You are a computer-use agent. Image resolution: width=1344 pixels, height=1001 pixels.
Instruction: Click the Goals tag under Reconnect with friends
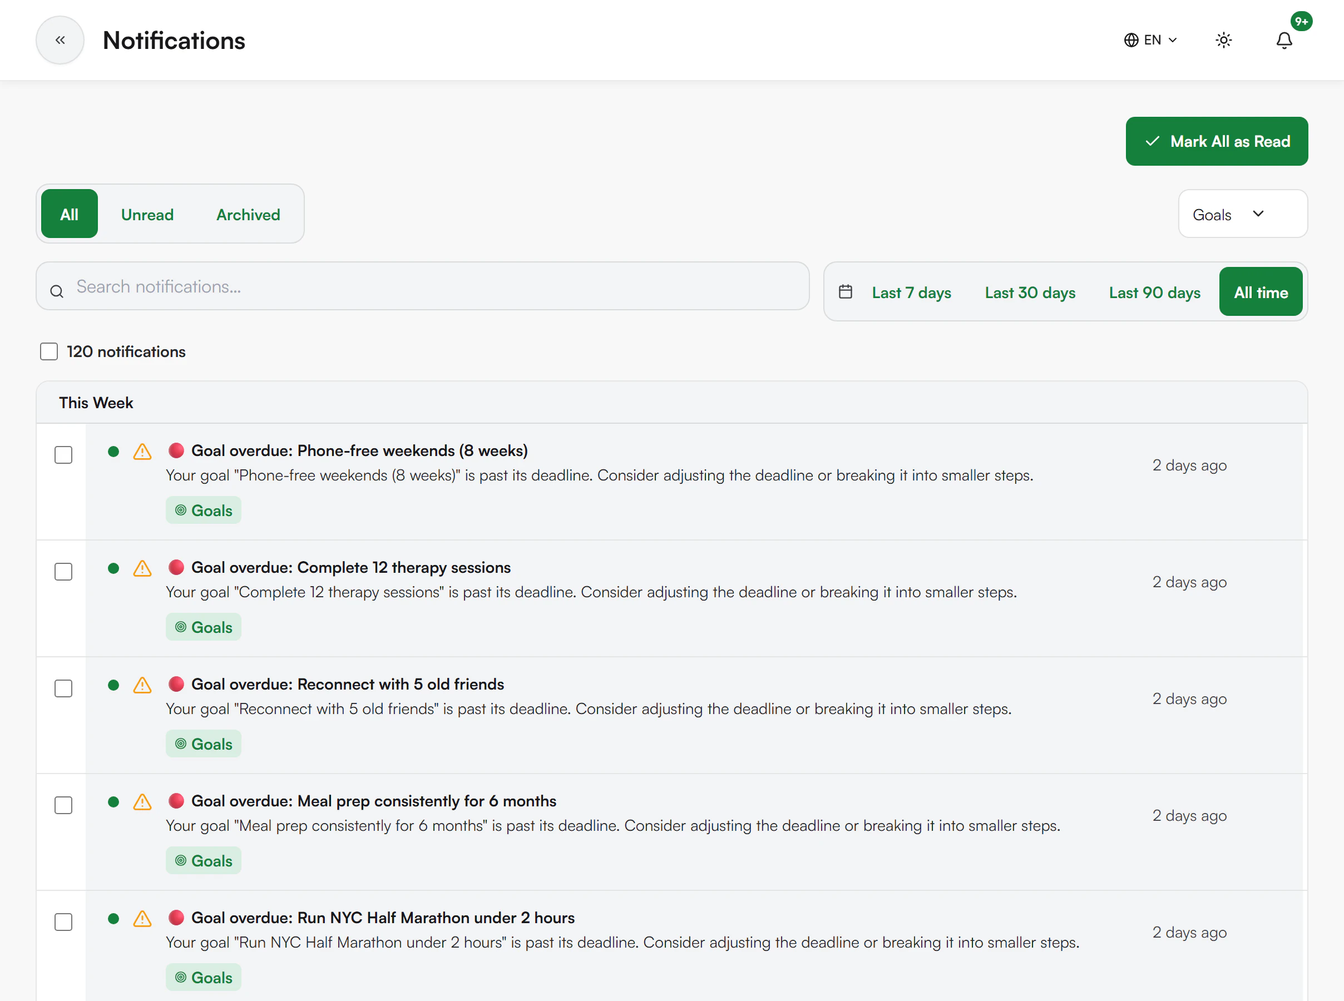click(x=204, y=744)
